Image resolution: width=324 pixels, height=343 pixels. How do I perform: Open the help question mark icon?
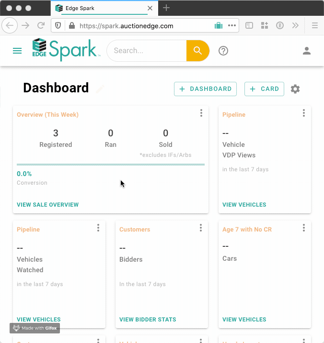pos(223,51)
